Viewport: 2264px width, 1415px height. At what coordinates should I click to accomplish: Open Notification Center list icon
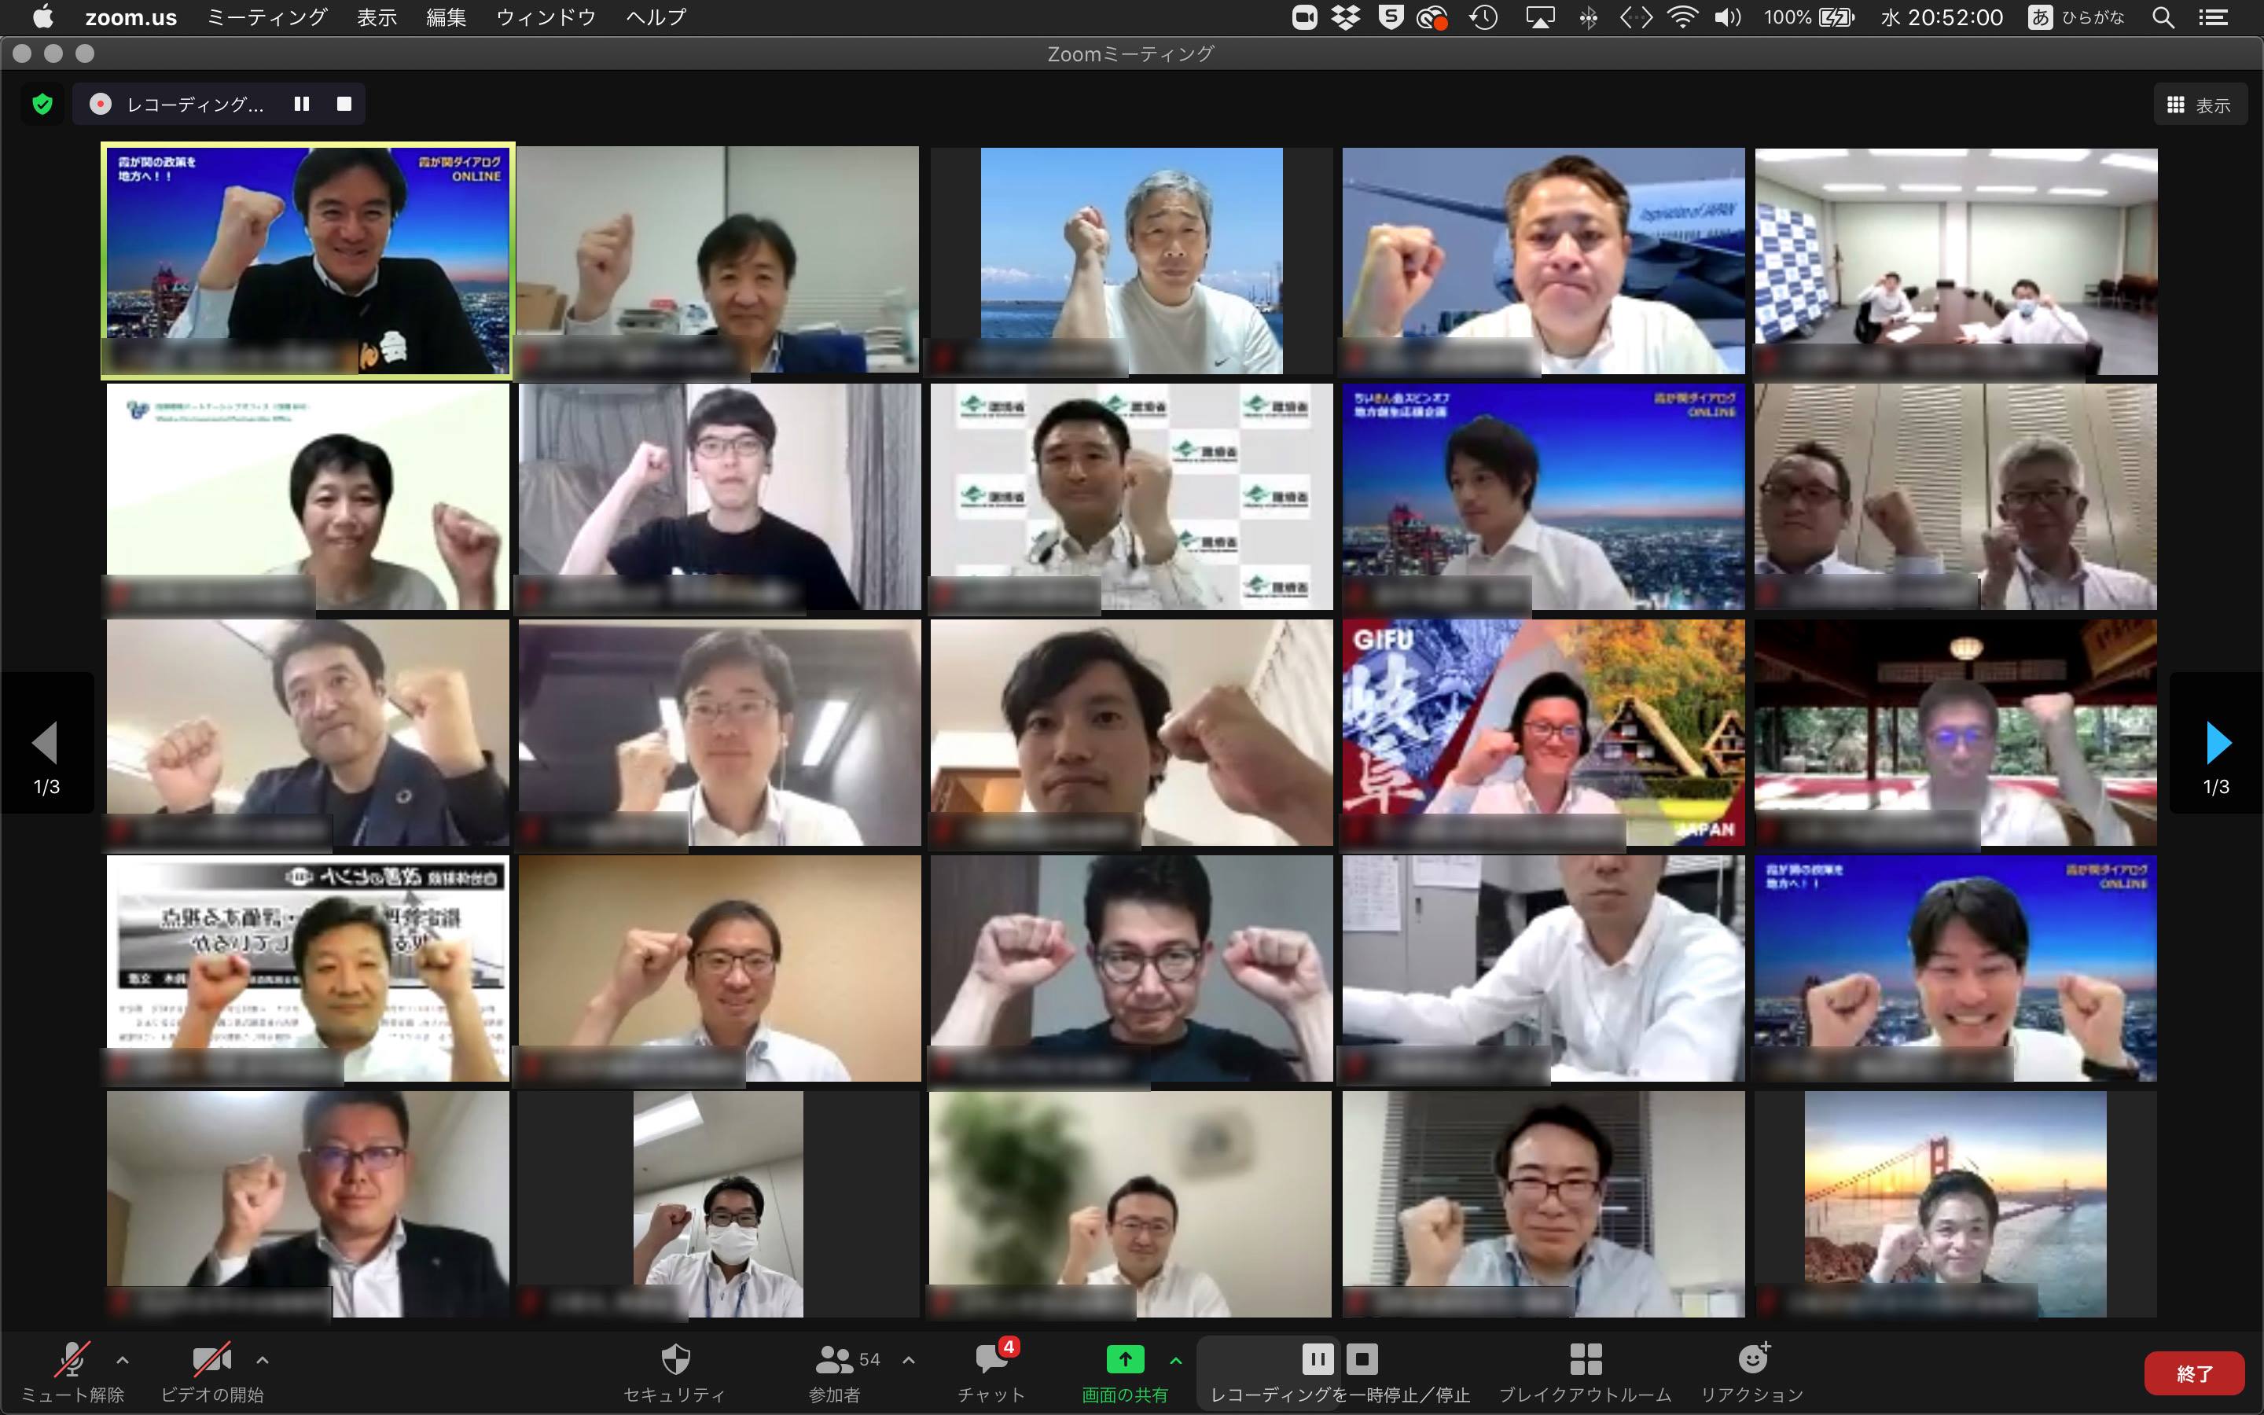click(x=2213, y=17)
